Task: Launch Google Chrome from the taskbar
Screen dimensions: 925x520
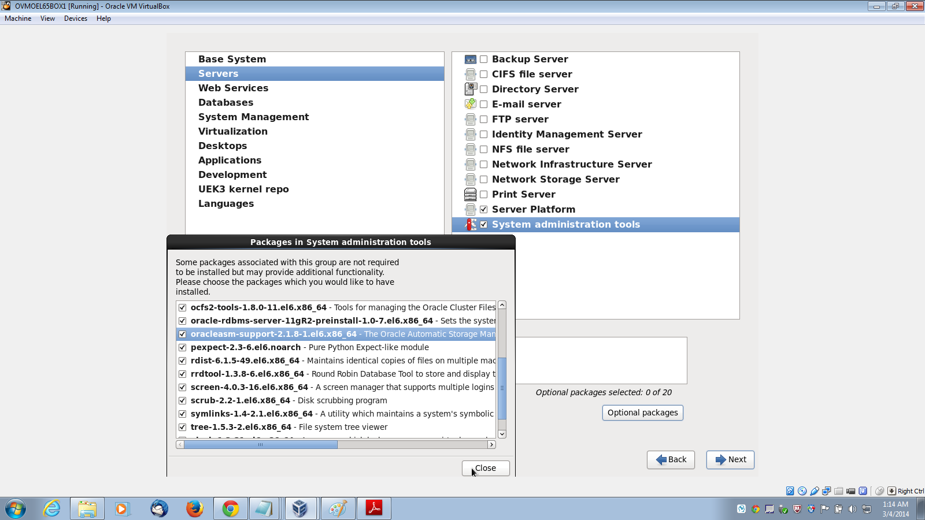Action: coord(231,508)
